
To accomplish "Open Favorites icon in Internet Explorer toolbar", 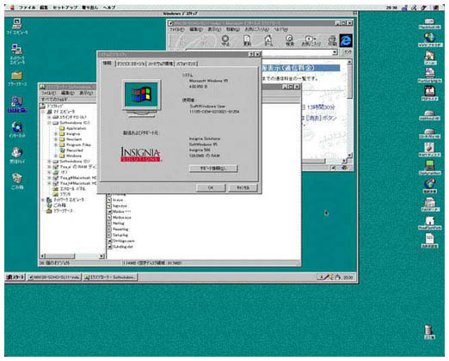I will point(311,40).
